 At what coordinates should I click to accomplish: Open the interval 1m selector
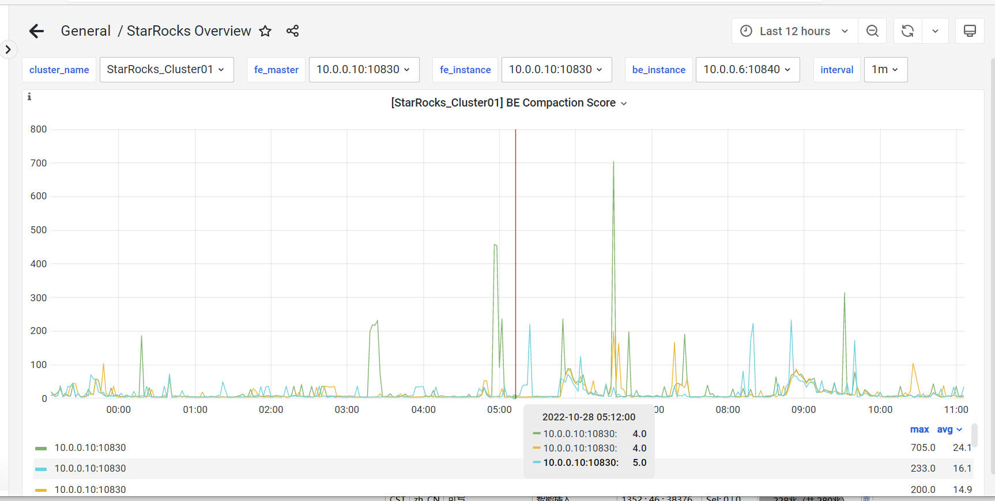click(885, 70)
